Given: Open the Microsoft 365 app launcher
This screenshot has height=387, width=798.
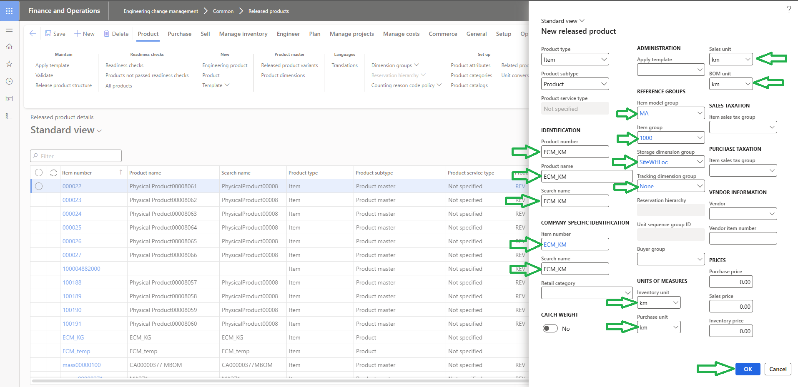Looking at the screenshot, I should 9,10.
